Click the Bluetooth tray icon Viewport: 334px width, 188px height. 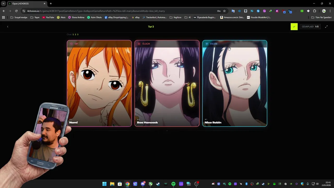246,184
